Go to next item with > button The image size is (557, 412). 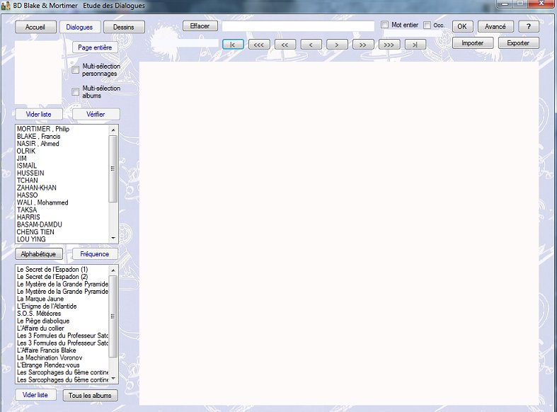337,45
